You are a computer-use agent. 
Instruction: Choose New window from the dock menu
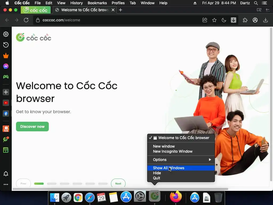pos(181,146)
